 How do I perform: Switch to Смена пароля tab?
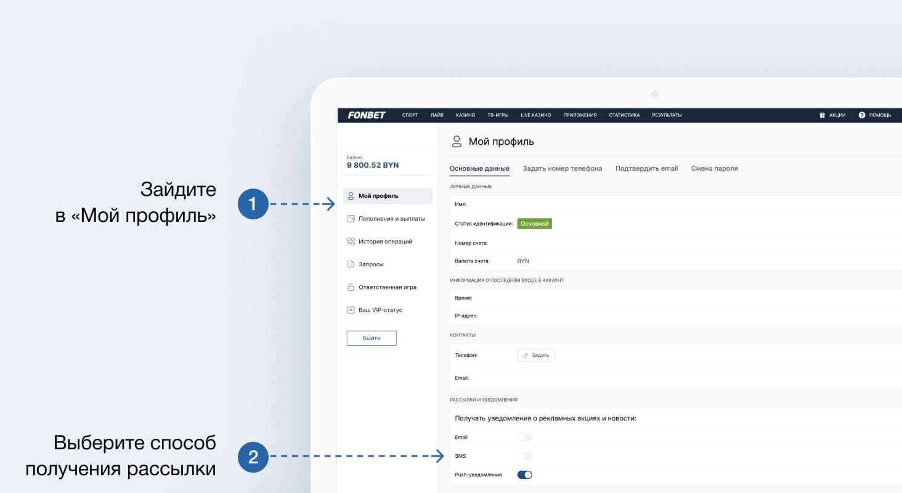714,168
